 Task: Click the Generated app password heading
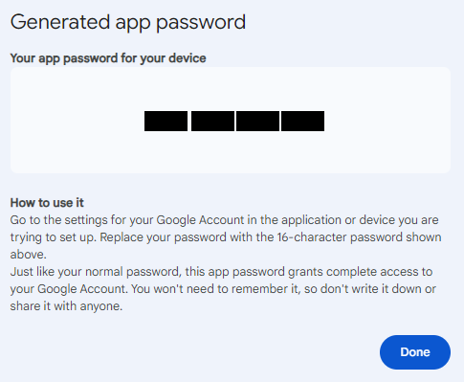128,22
